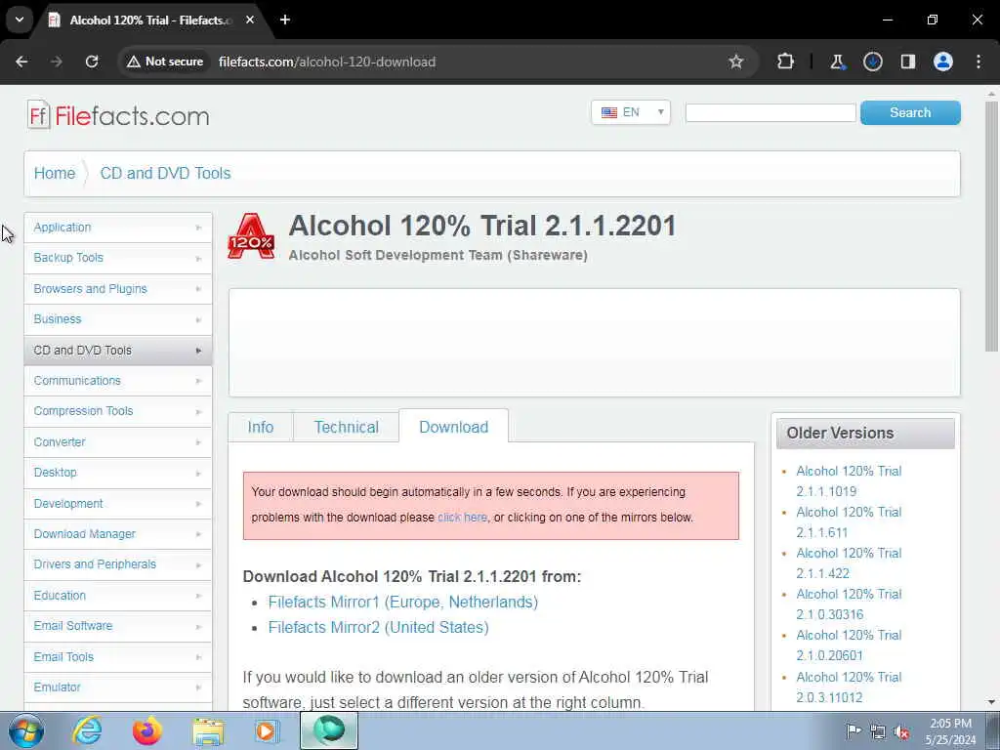Open the Email Tools category
The height and width of the screenshot is (750, 1000).
[x=118, y=657]
